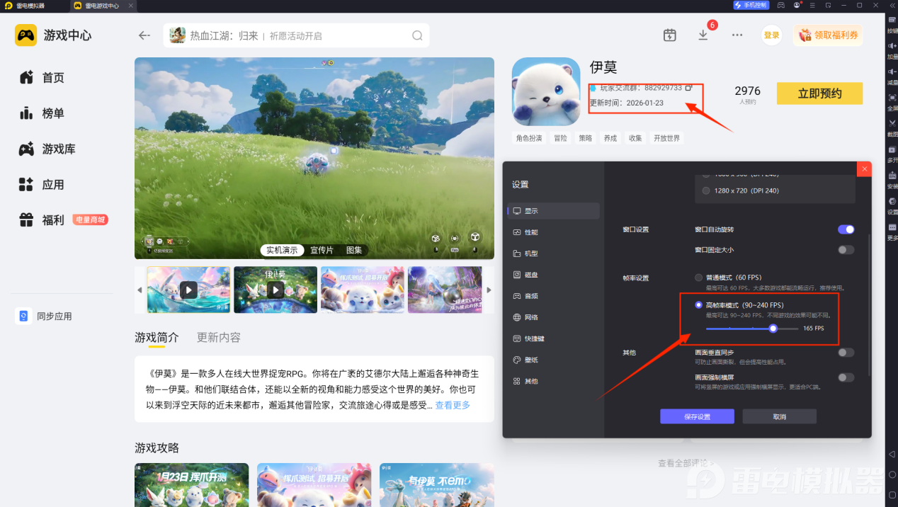Image resolution: width=898 pixels, height=507 pixels.
Task: Click the FPS slider handle at 165 FPS
Action: tap(773, 329)
